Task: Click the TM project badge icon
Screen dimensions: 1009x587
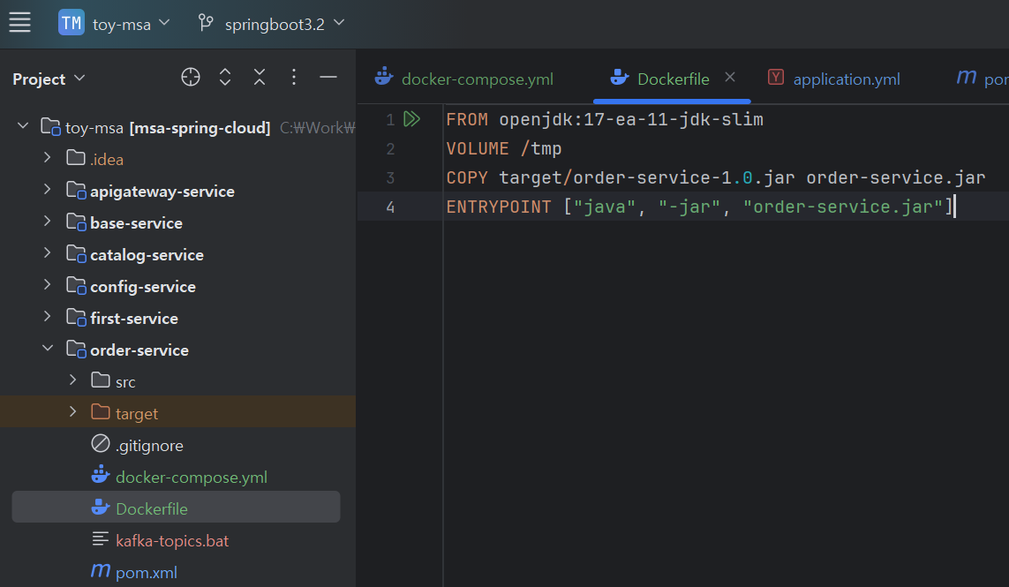Action: [71, 23]
